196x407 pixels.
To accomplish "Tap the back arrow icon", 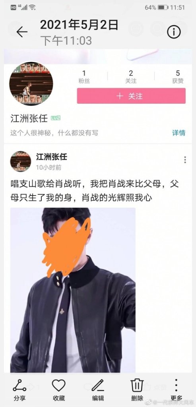I will pyautogui.click(x=22, y=32).
